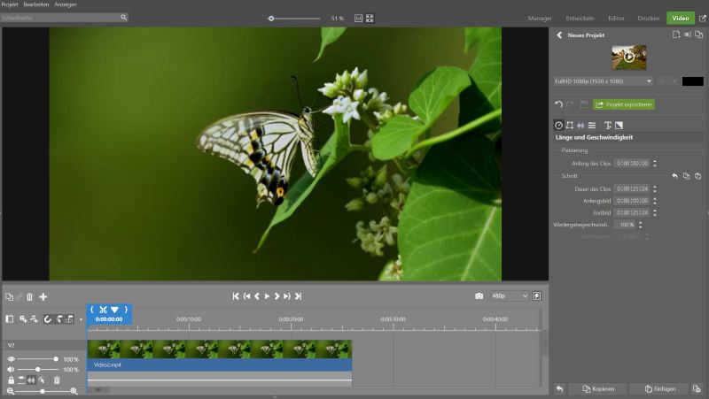The width and height of the screenshot is (709, 399).
Task: Step the Wiedergabegeschwindigkeit 100 % spinner
Action: [x=640, y=225]
